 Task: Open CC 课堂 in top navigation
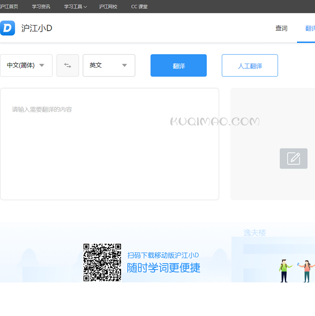(139, 7)
